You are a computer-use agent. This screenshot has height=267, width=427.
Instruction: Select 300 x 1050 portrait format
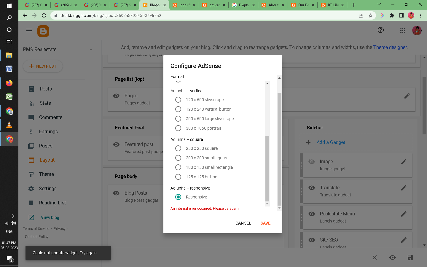(178, 128)
